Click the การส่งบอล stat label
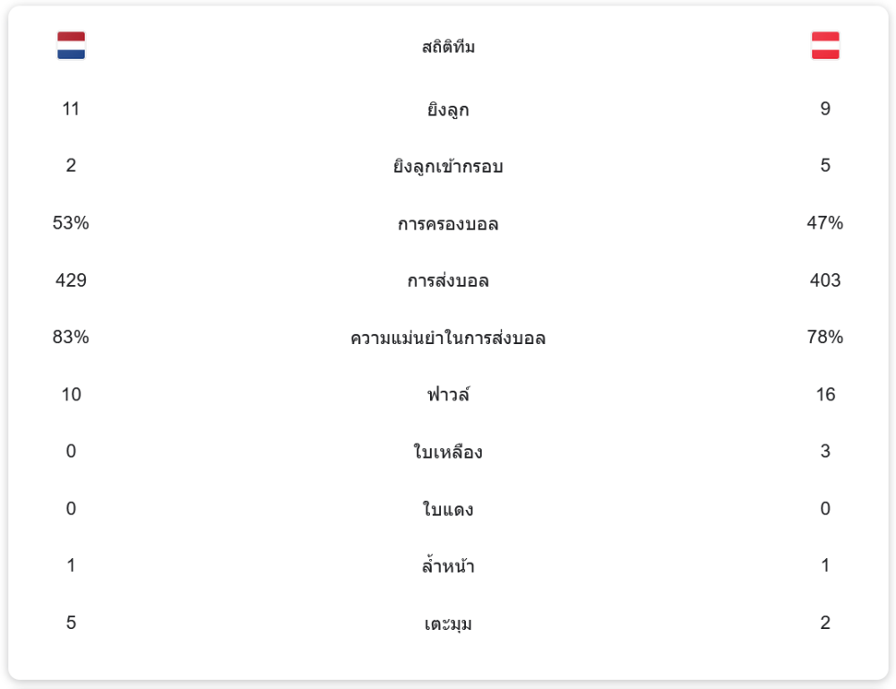This screenshot has height=689, width=896. click(448, 281)
